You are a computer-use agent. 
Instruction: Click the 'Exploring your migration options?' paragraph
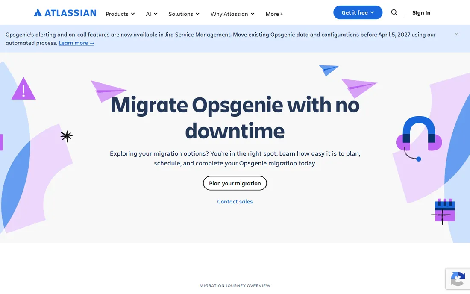click(x=235, y=158)
